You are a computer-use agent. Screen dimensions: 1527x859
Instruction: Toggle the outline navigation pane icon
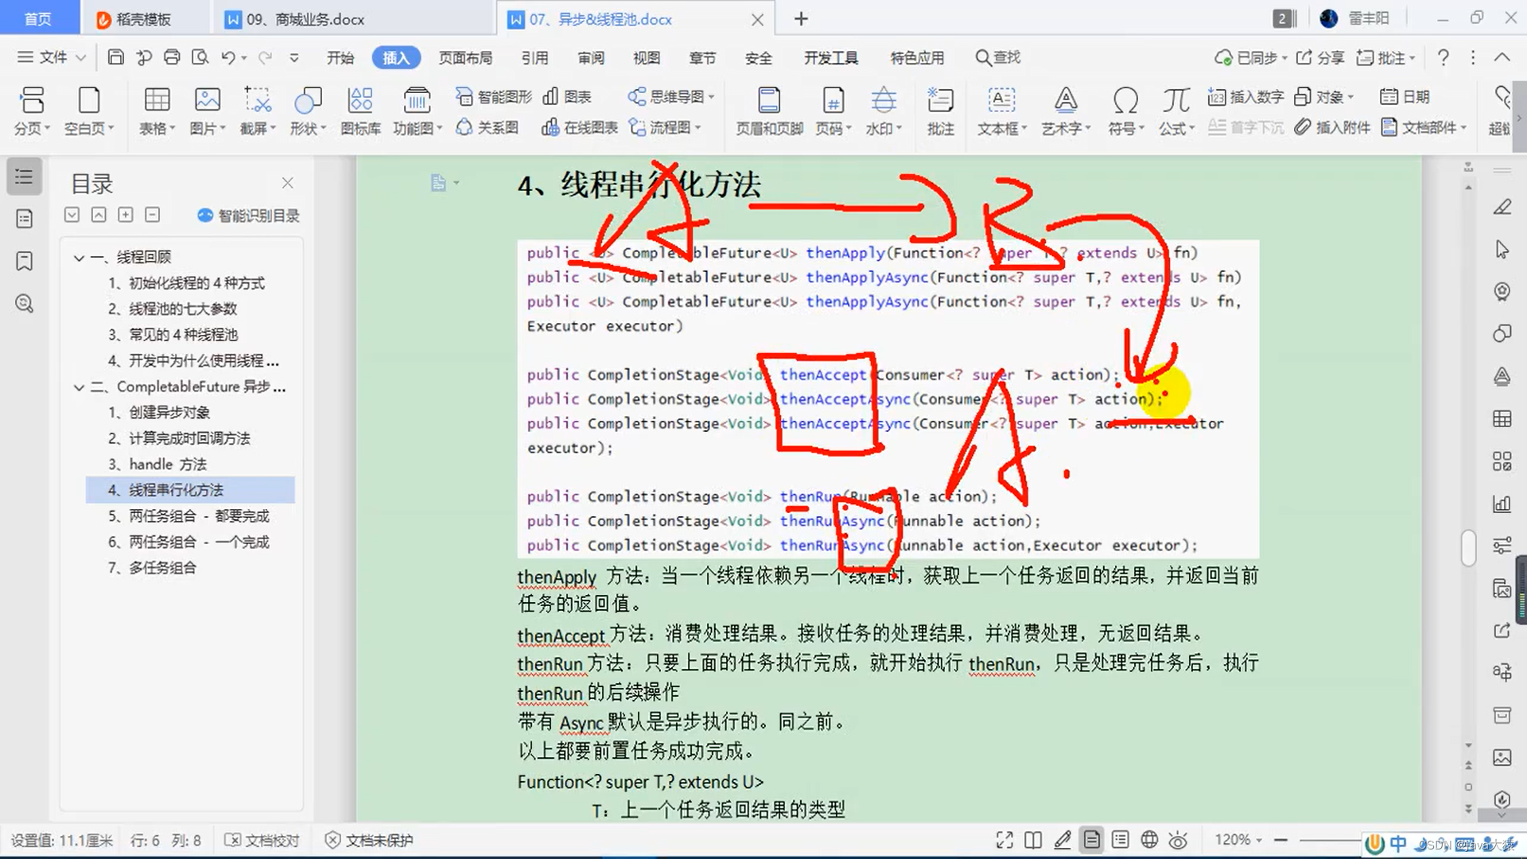click(24, 177)
